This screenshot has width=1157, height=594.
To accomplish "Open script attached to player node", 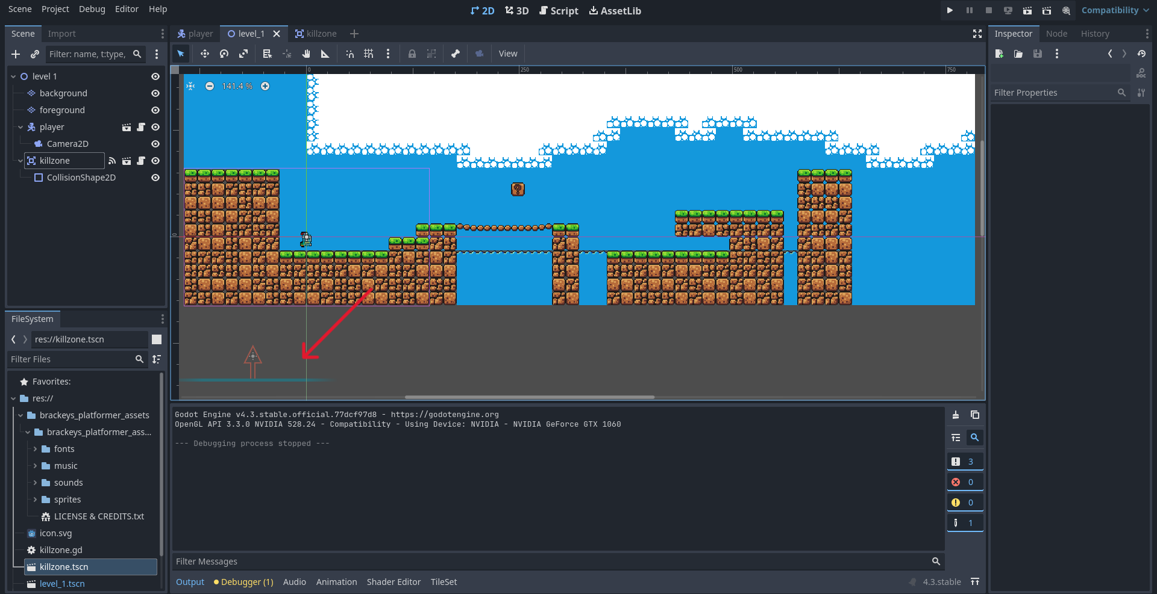I will click(x=141, y=127).
